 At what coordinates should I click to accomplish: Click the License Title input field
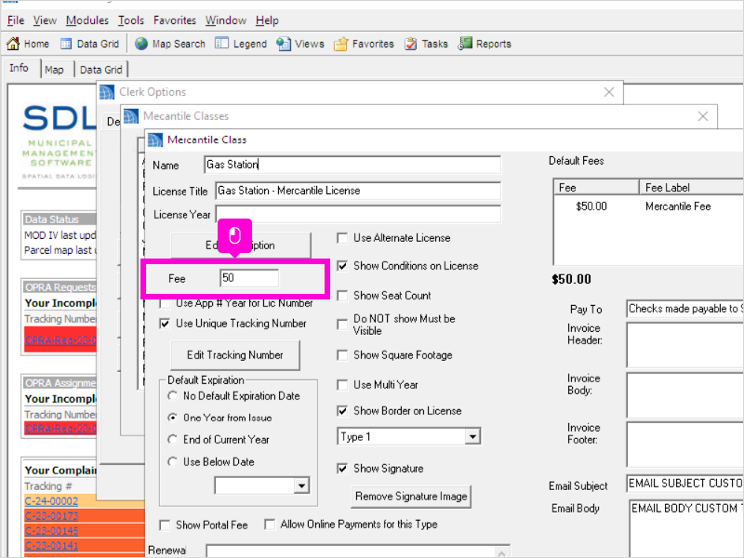(x=358, y=191)
